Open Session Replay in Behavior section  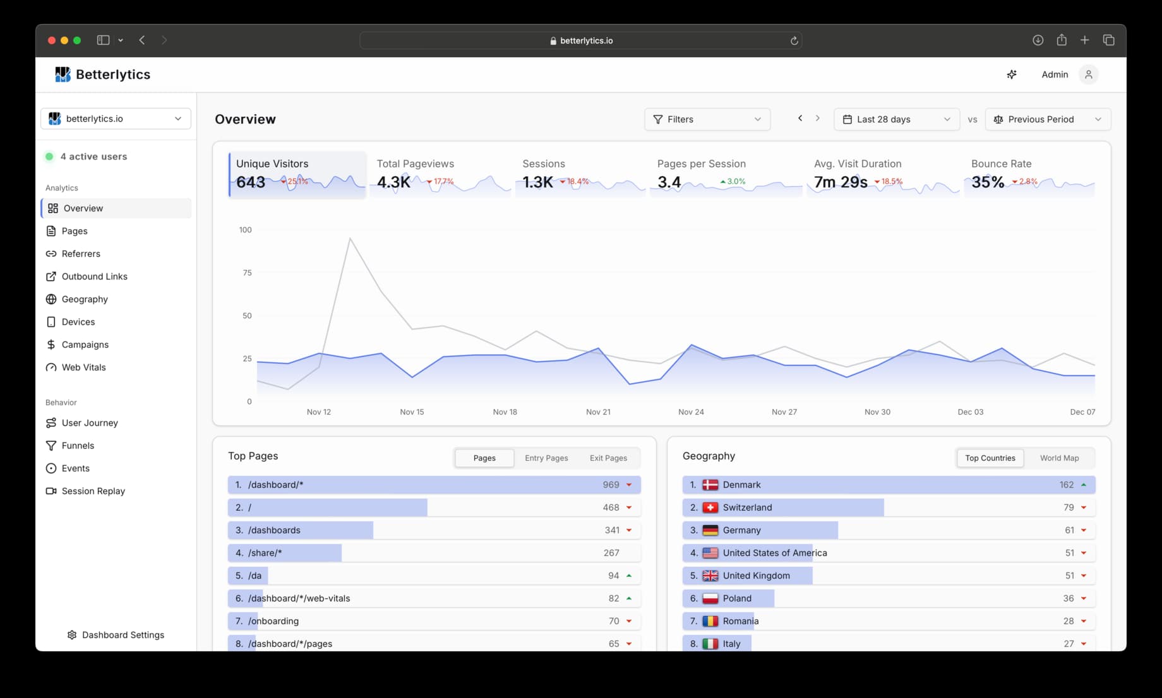pyautogui.click(x=92, y=490)
